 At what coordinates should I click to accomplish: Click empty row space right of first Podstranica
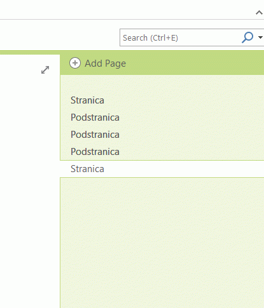[192, 117]
